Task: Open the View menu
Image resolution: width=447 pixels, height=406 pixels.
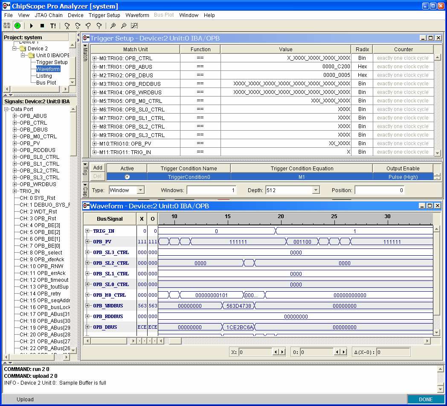Action: pyautogui.click(x=23, y=15)
